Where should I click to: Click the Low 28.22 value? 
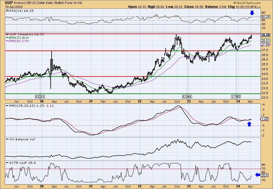coord(174,7)
